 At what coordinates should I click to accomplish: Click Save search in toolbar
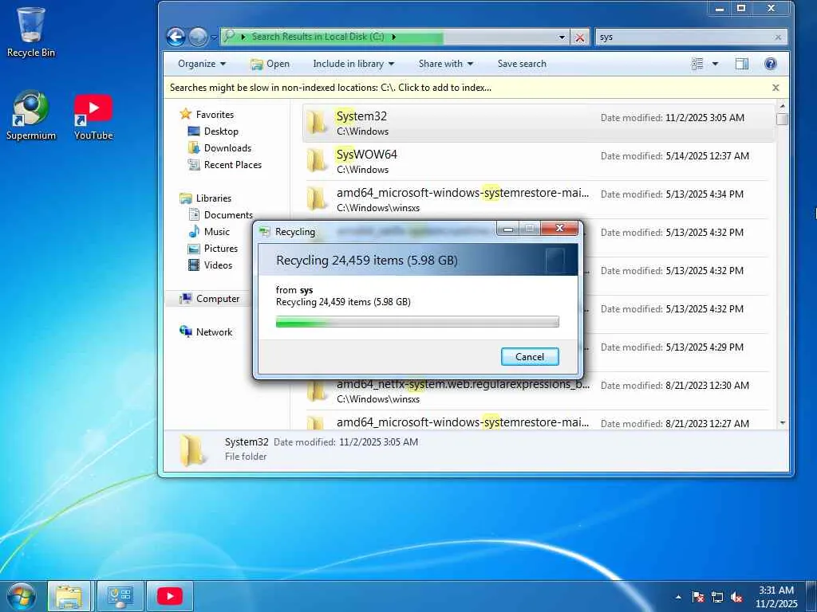(522, 64)
